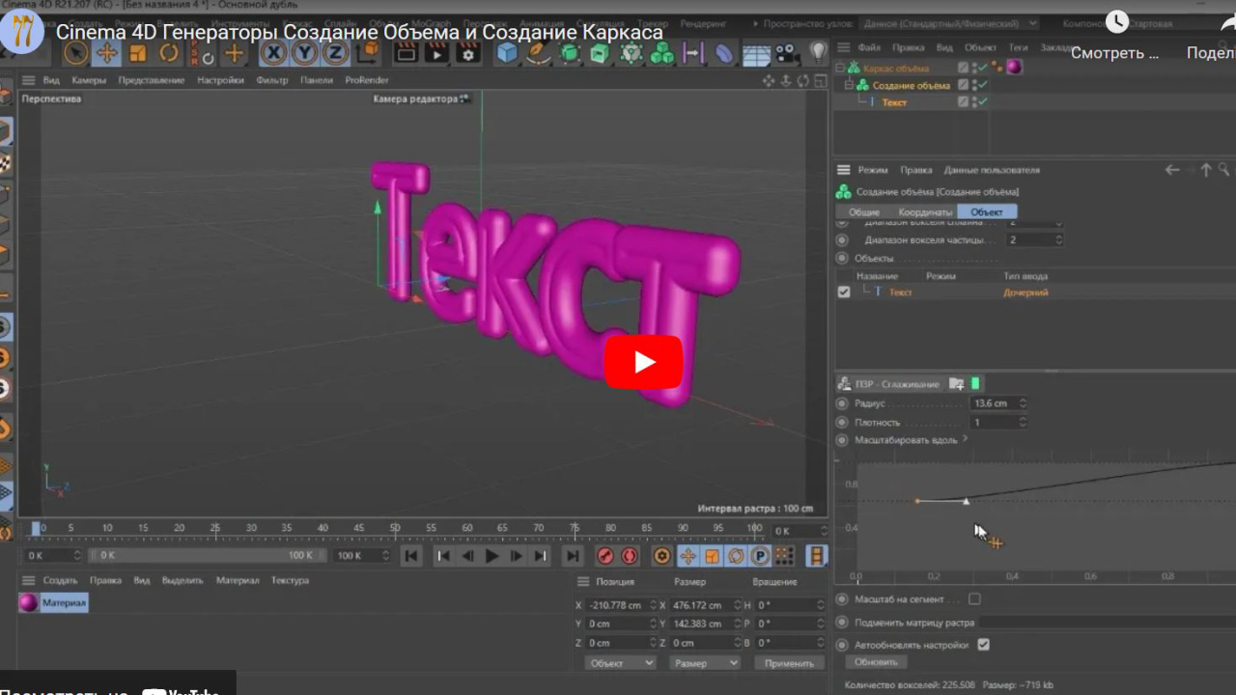
Task: Play the YouTube video
Action: 643,362
